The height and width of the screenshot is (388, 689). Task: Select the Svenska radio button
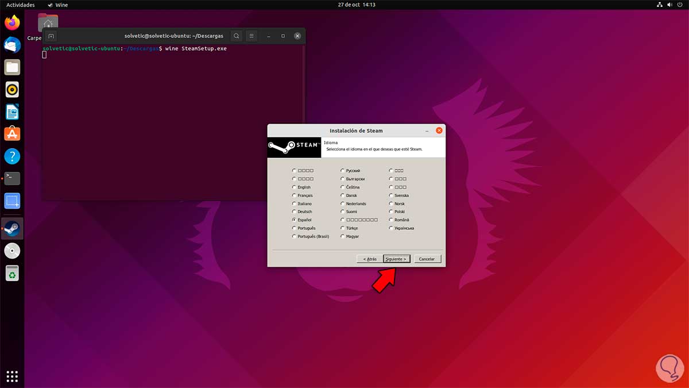coord(390,195)
